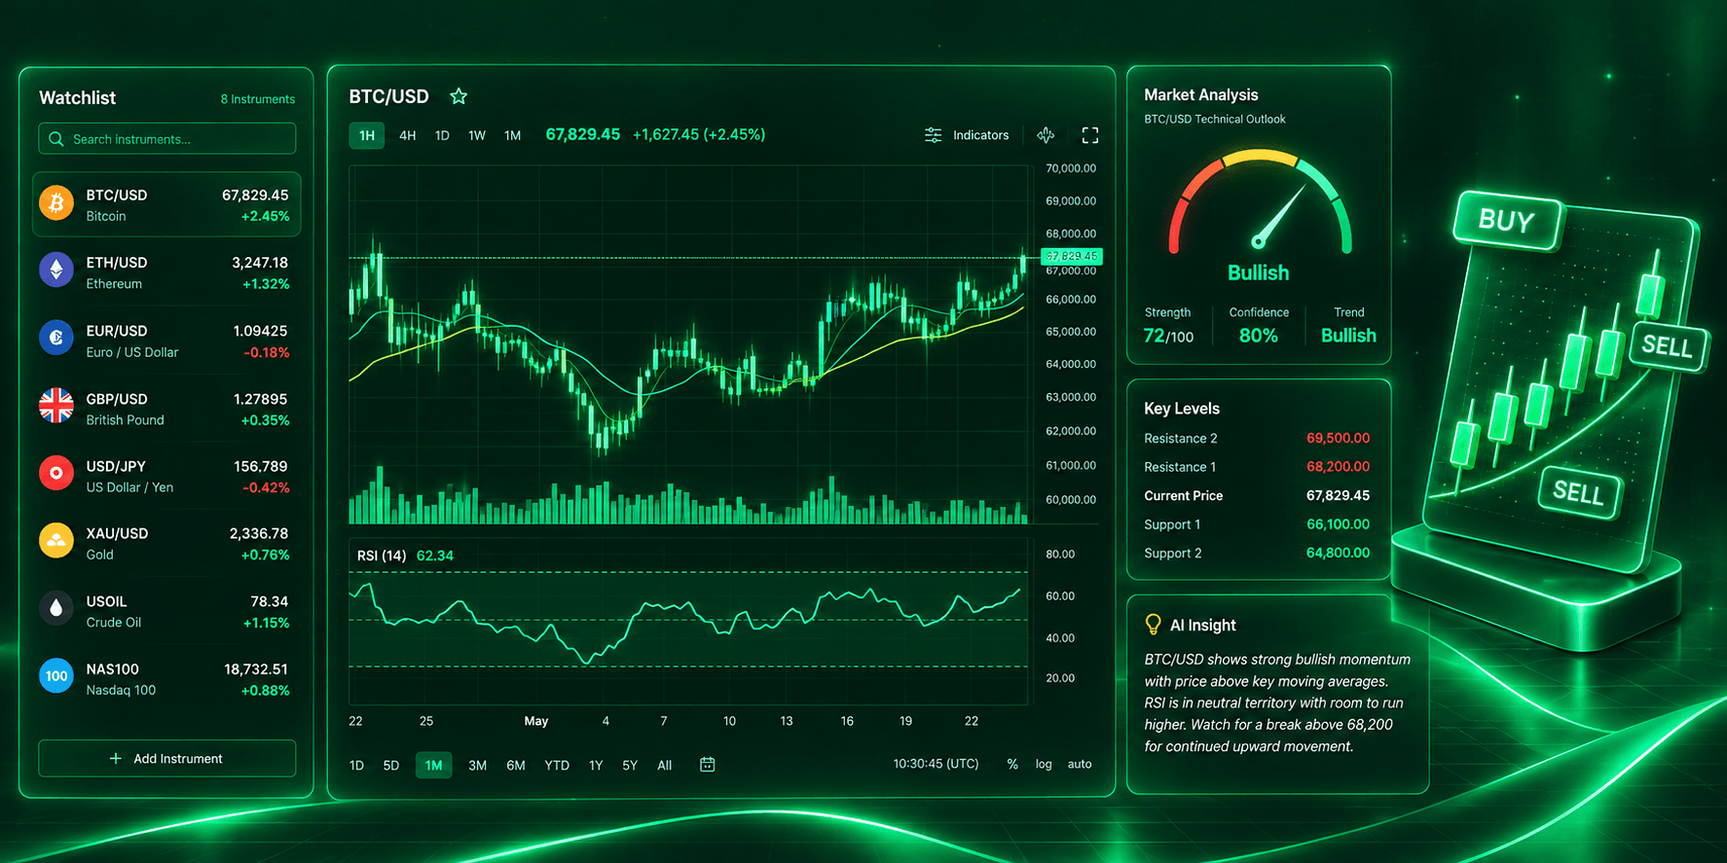Toggle percent scale mode
Screen dimensions: 1727x863
1012,765
